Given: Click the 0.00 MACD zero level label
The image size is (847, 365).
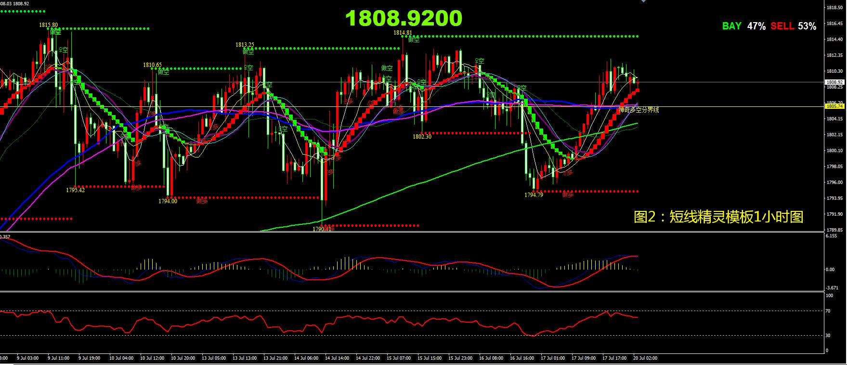Looking at the screenshot, I should [830, 270].
